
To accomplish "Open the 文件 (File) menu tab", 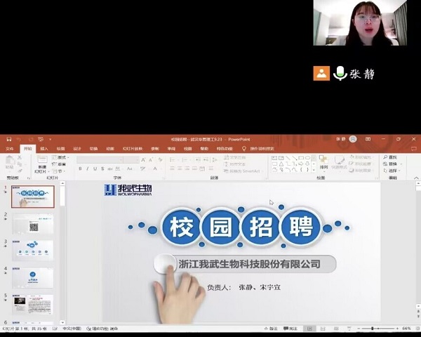I will (x=10, y=149).
